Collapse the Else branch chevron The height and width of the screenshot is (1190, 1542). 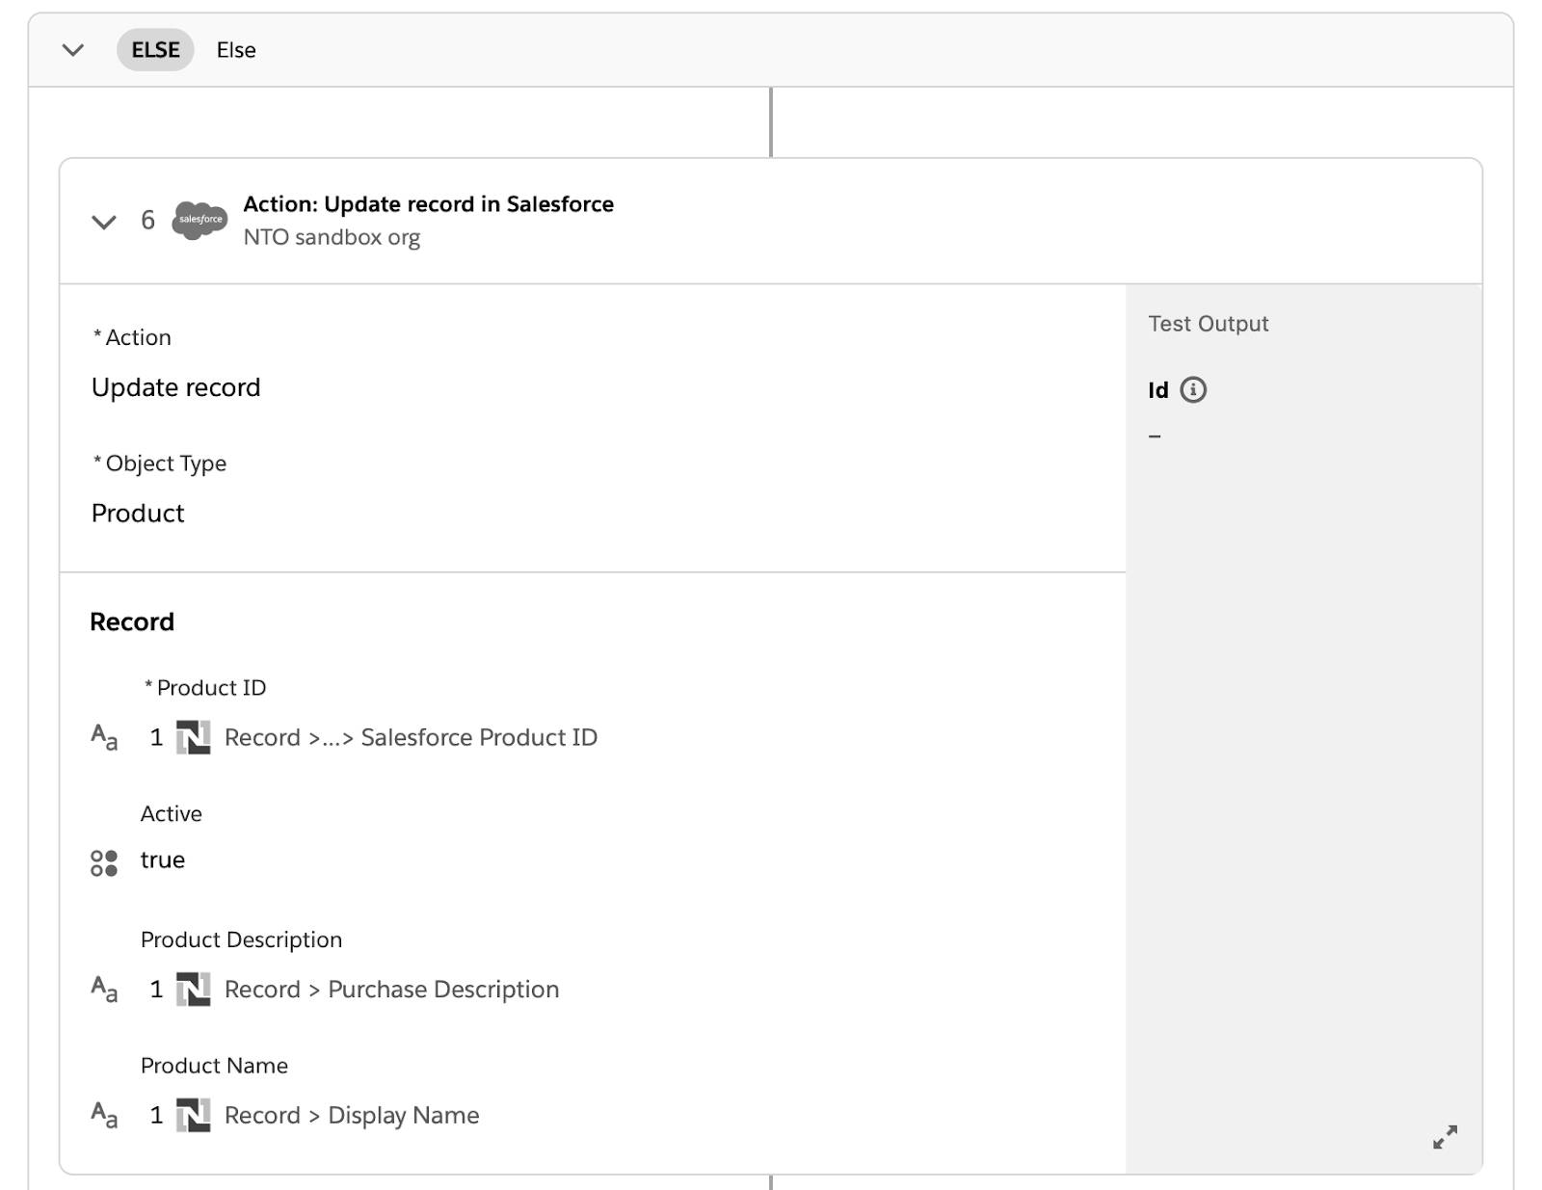[73, 50]
